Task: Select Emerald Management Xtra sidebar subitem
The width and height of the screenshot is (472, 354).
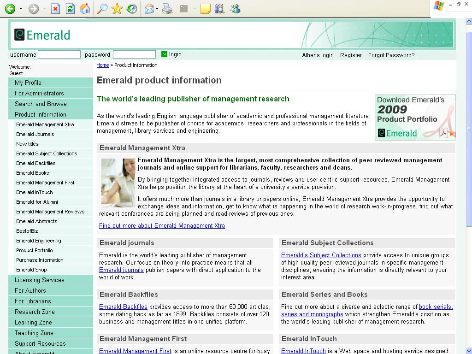Action: point(53,124)
